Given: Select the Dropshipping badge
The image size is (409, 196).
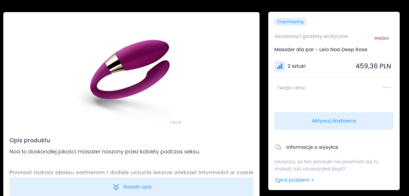Looking at the screenshot, I should [x=290, y=22].
